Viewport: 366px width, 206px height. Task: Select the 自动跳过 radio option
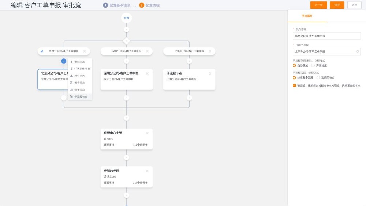click(294, 65)
